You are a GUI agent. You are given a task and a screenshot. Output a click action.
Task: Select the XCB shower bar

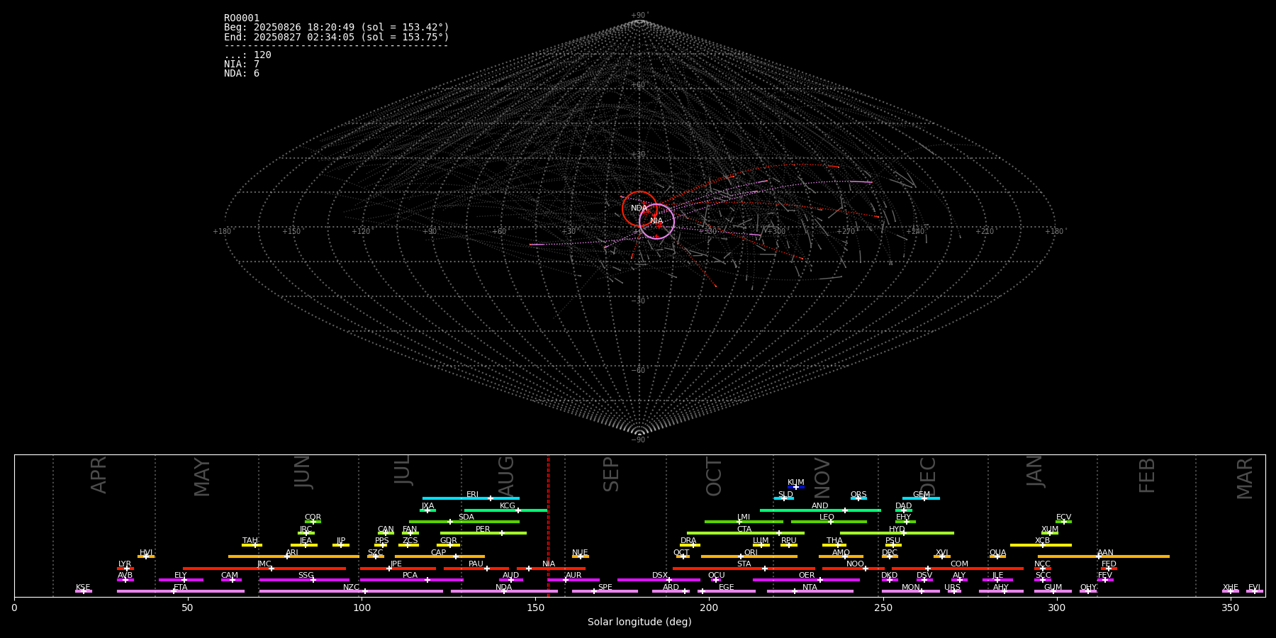(x=1041, y=545)
